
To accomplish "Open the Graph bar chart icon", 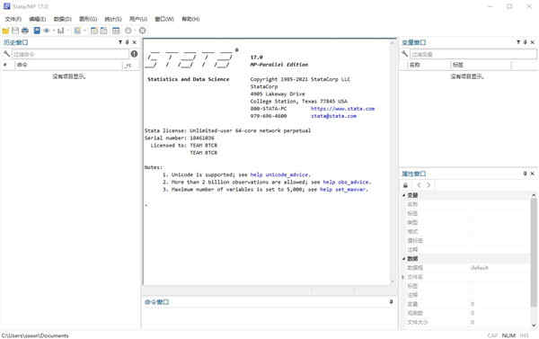I will [x=61, y=31].
